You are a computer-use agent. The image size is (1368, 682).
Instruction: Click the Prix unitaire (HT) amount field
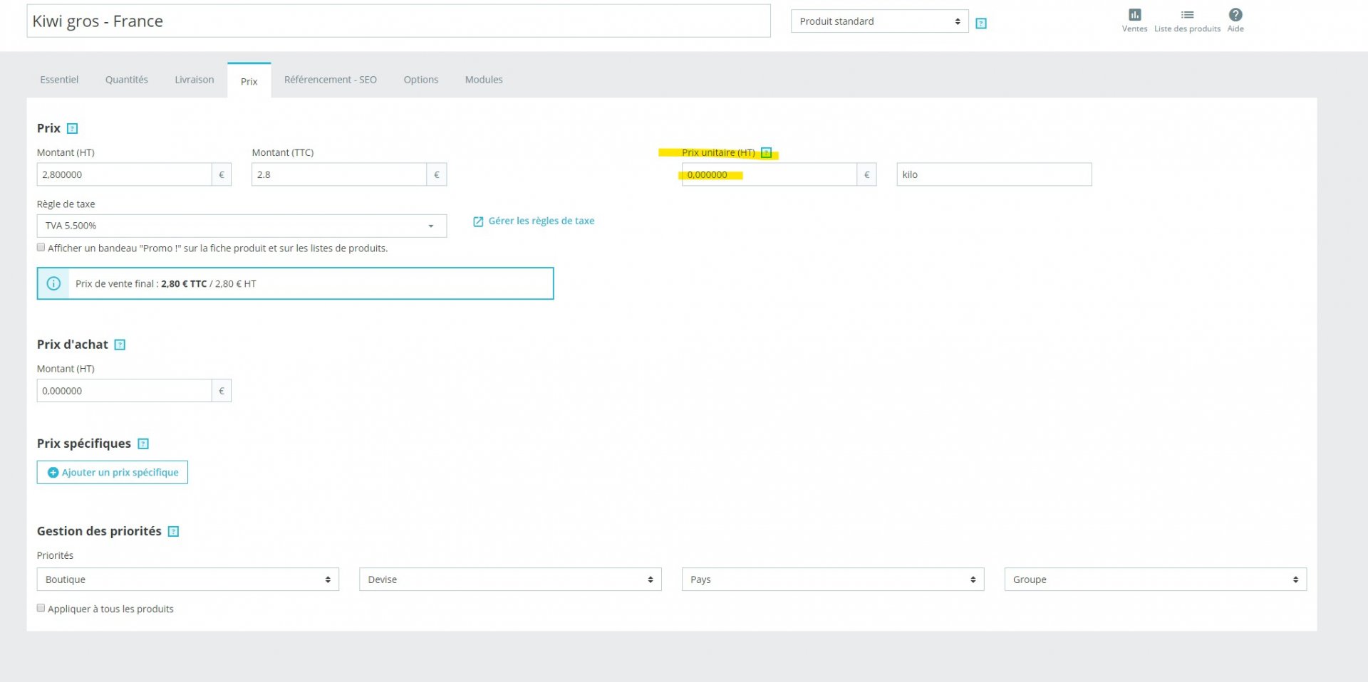[x=769, y=174]
